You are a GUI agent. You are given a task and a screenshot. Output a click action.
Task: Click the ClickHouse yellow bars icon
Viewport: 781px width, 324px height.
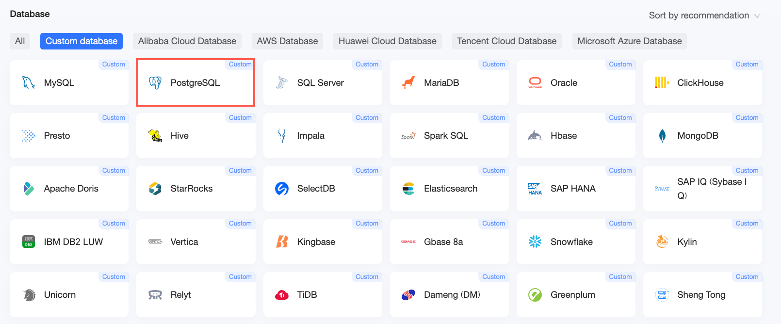(x=662, y=83)
